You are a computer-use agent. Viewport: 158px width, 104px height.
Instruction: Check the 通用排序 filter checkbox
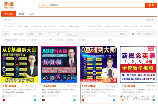coord(77,40)
